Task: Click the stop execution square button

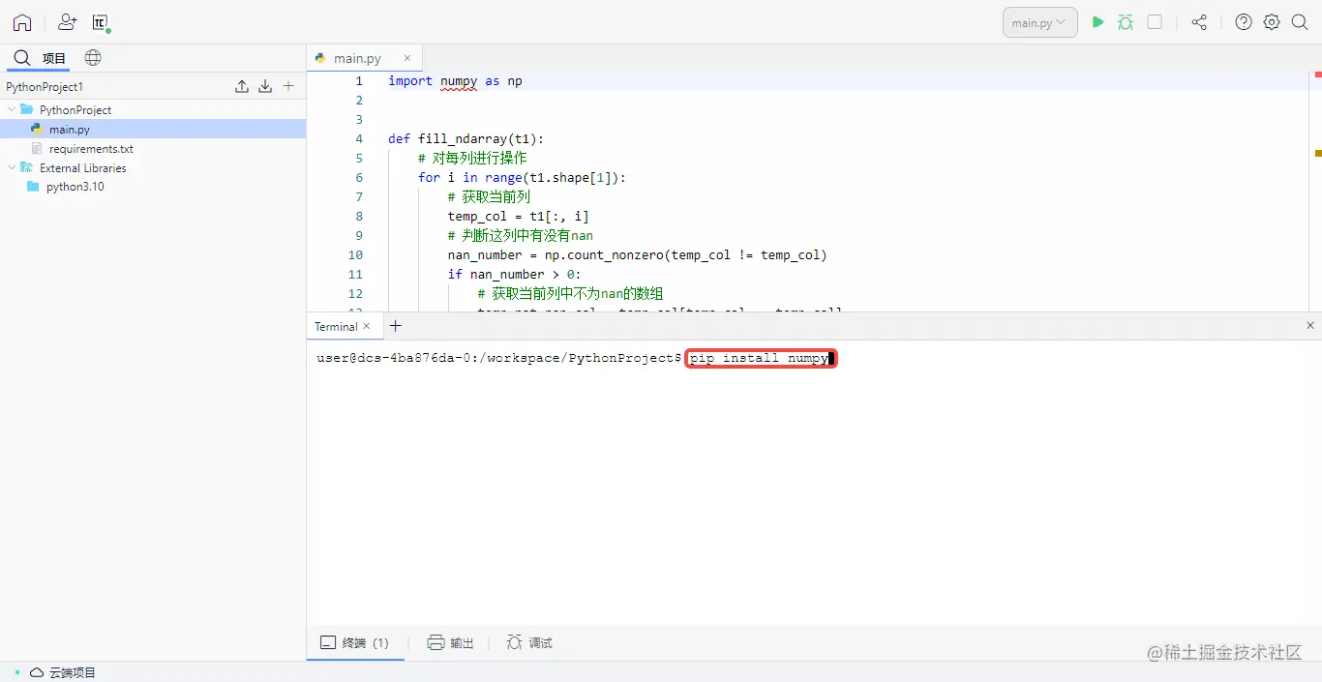Action: click(x=1155, y=22)
